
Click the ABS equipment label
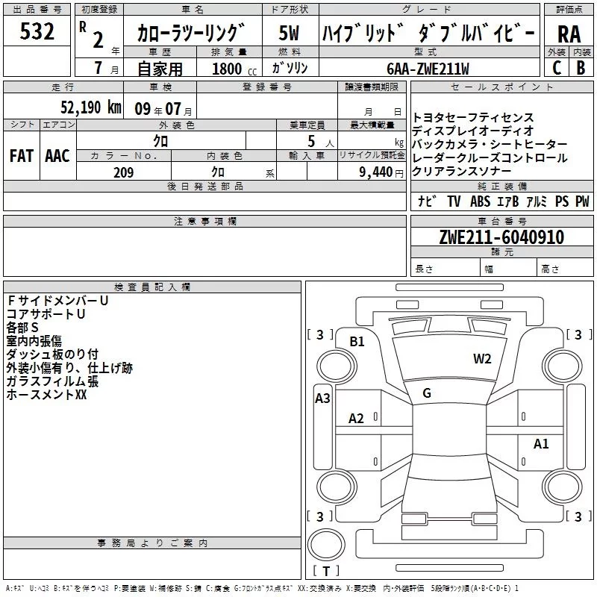(x=480, y=201)
